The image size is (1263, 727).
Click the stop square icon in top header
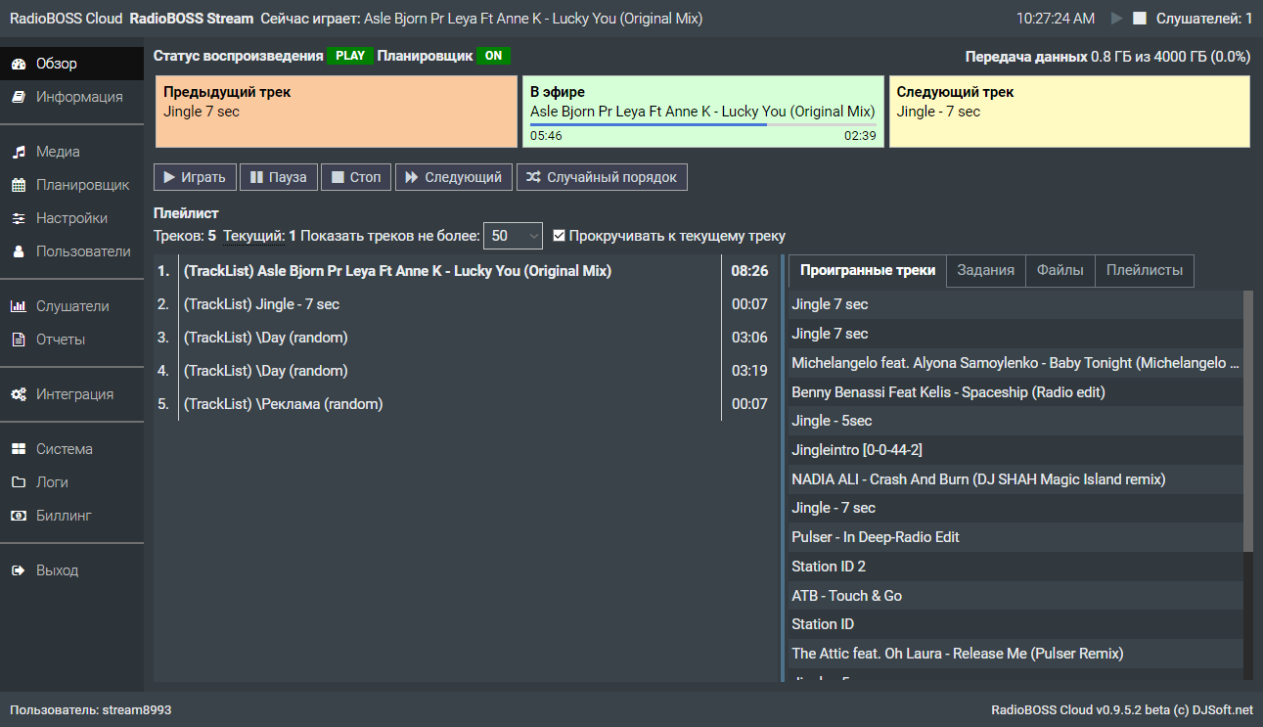(1139, 19)
